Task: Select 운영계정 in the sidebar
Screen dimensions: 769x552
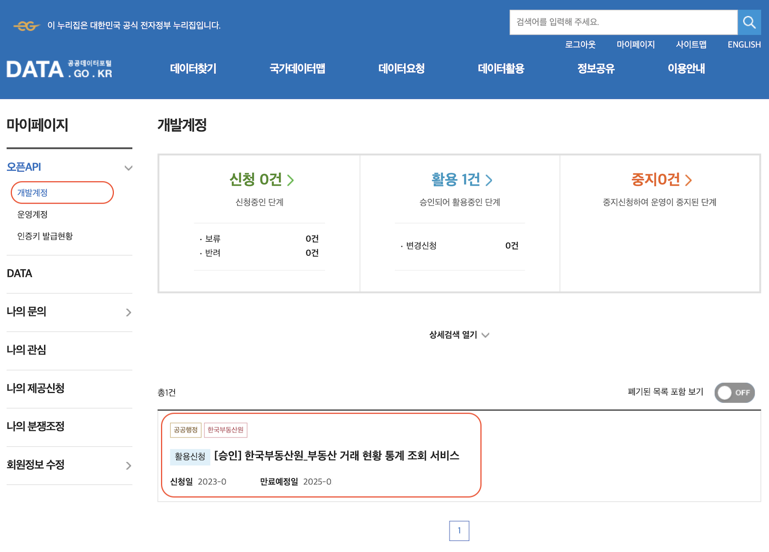Action: point(32,214)
